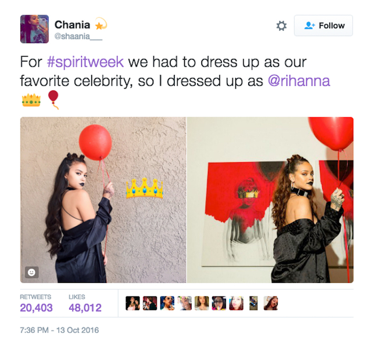Open the @rihanna mention

[x=299, y=81]
